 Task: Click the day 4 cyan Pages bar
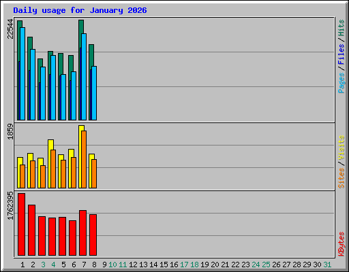53,88
